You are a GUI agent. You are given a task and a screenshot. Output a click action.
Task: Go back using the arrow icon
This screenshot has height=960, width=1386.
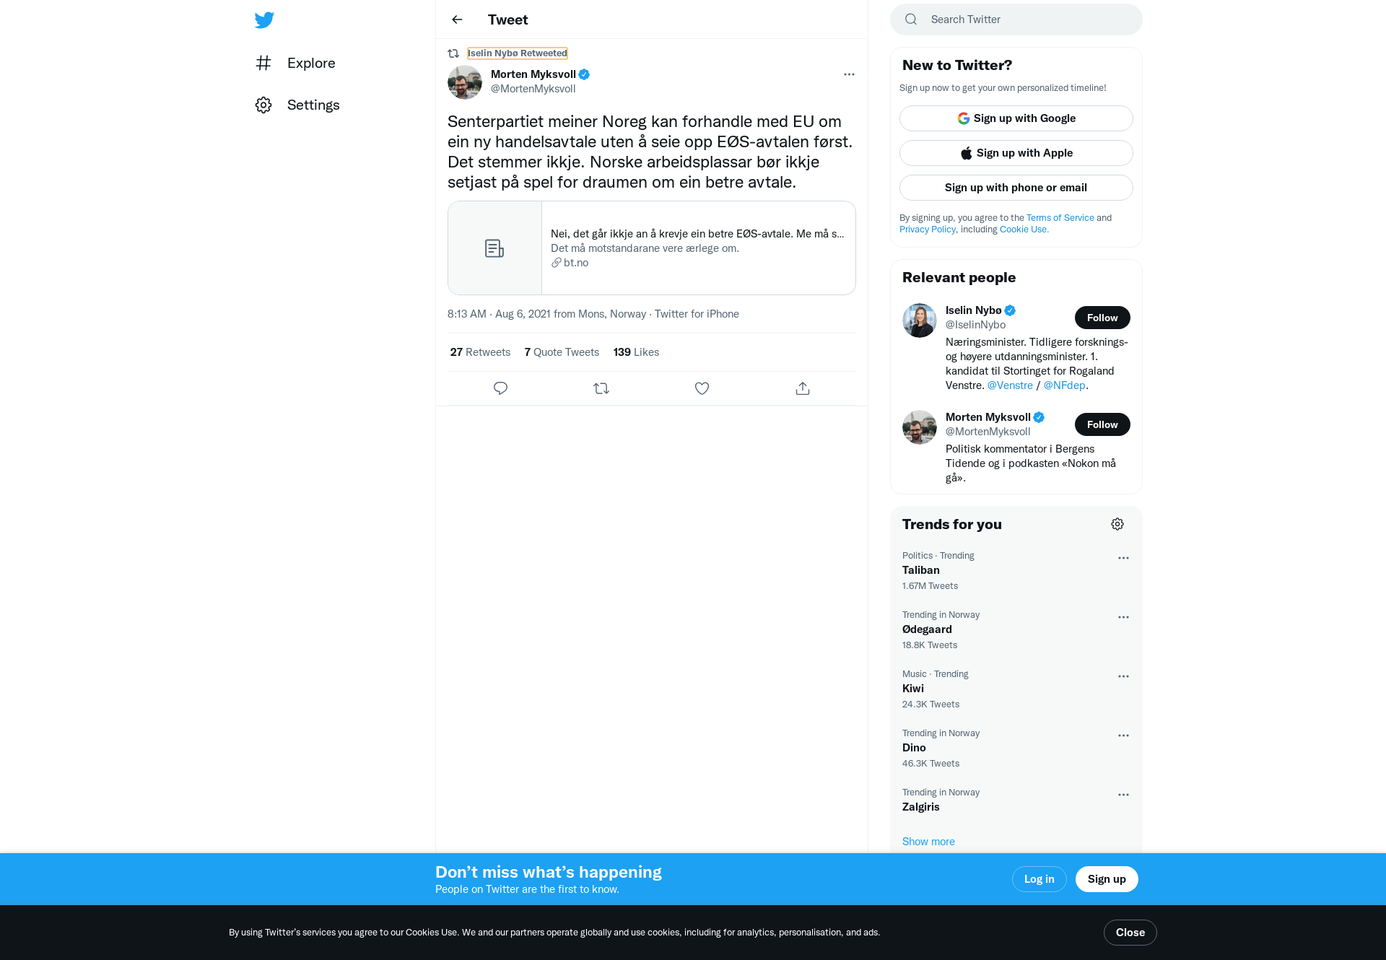pyautogui.click(x=457, y=19)
